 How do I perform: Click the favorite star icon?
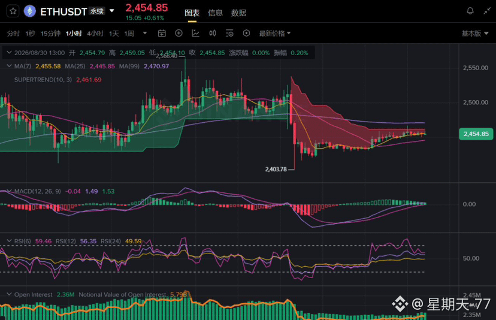13,11
